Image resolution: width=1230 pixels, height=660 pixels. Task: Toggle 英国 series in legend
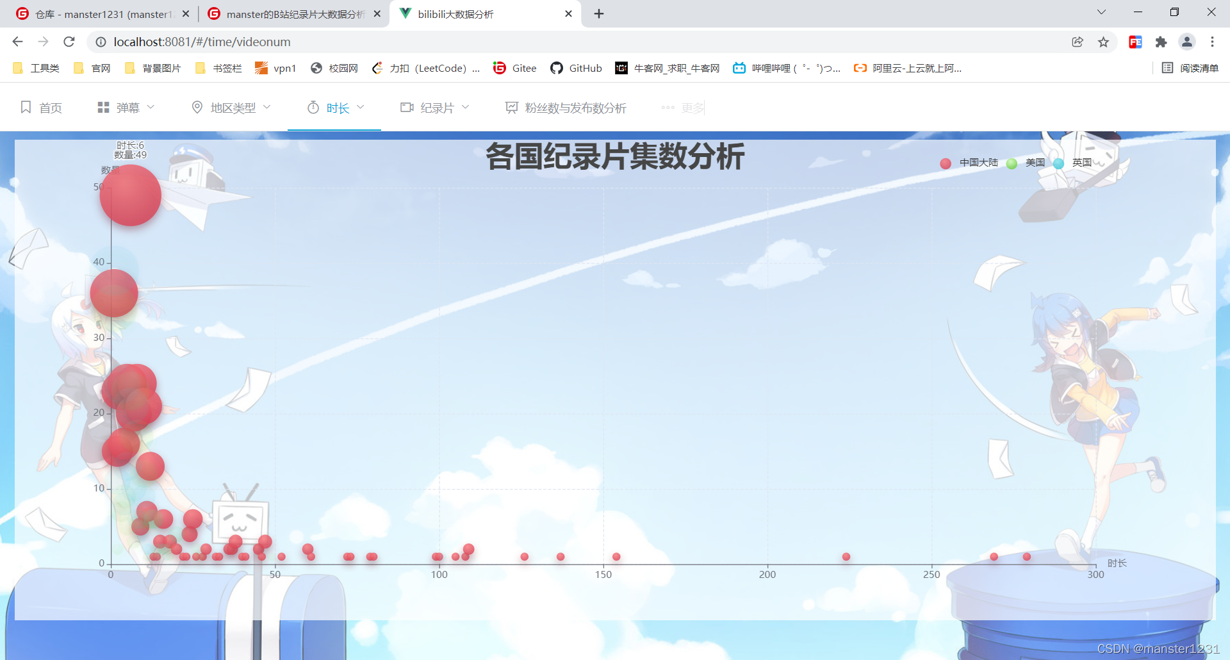point(1073,163)
